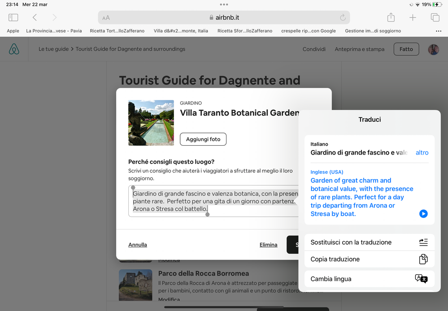Open the user profile avatar
This screenshot has width=448, height=311.
pyautogui.click(x=433, y=49)
